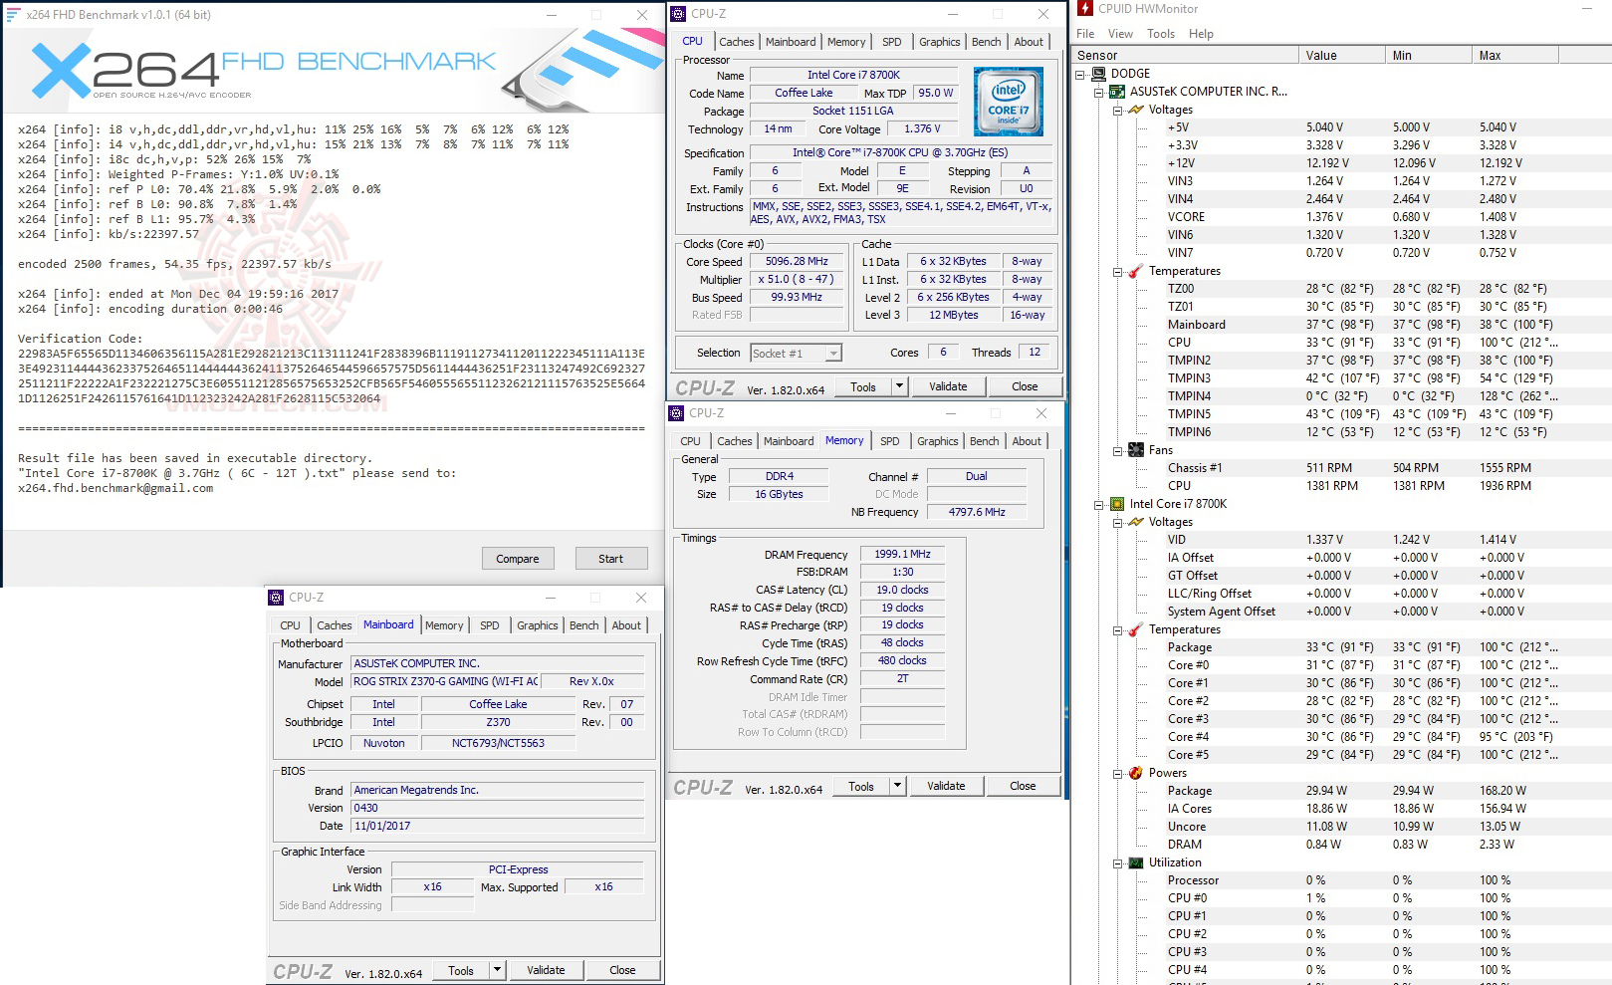Click the Utilization icon in HWMonitor
The width and height of the screenshot is (1612, 985).
pyautogui.click(x=1135, y=862)
